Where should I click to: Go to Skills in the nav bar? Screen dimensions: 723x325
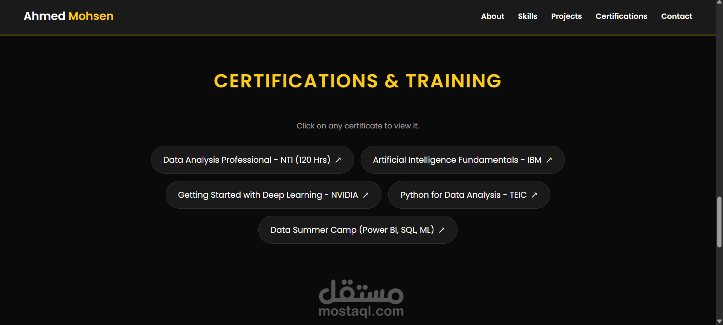pyautogui.click(x=528, y=16)
